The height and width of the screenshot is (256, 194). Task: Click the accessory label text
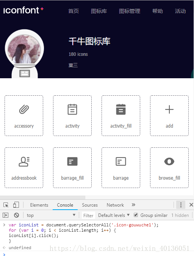[x=24, y=126]
